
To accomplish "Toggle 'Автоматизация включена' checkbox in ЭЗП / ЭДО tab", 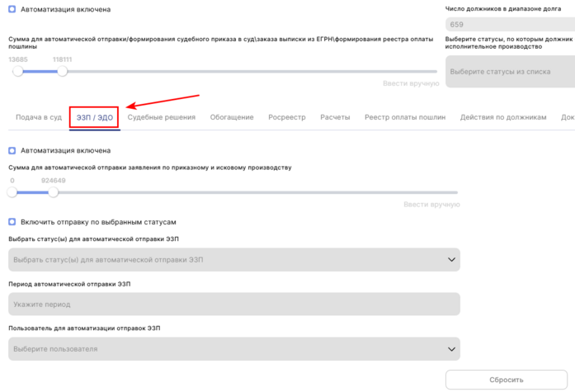I will point(12,150).
